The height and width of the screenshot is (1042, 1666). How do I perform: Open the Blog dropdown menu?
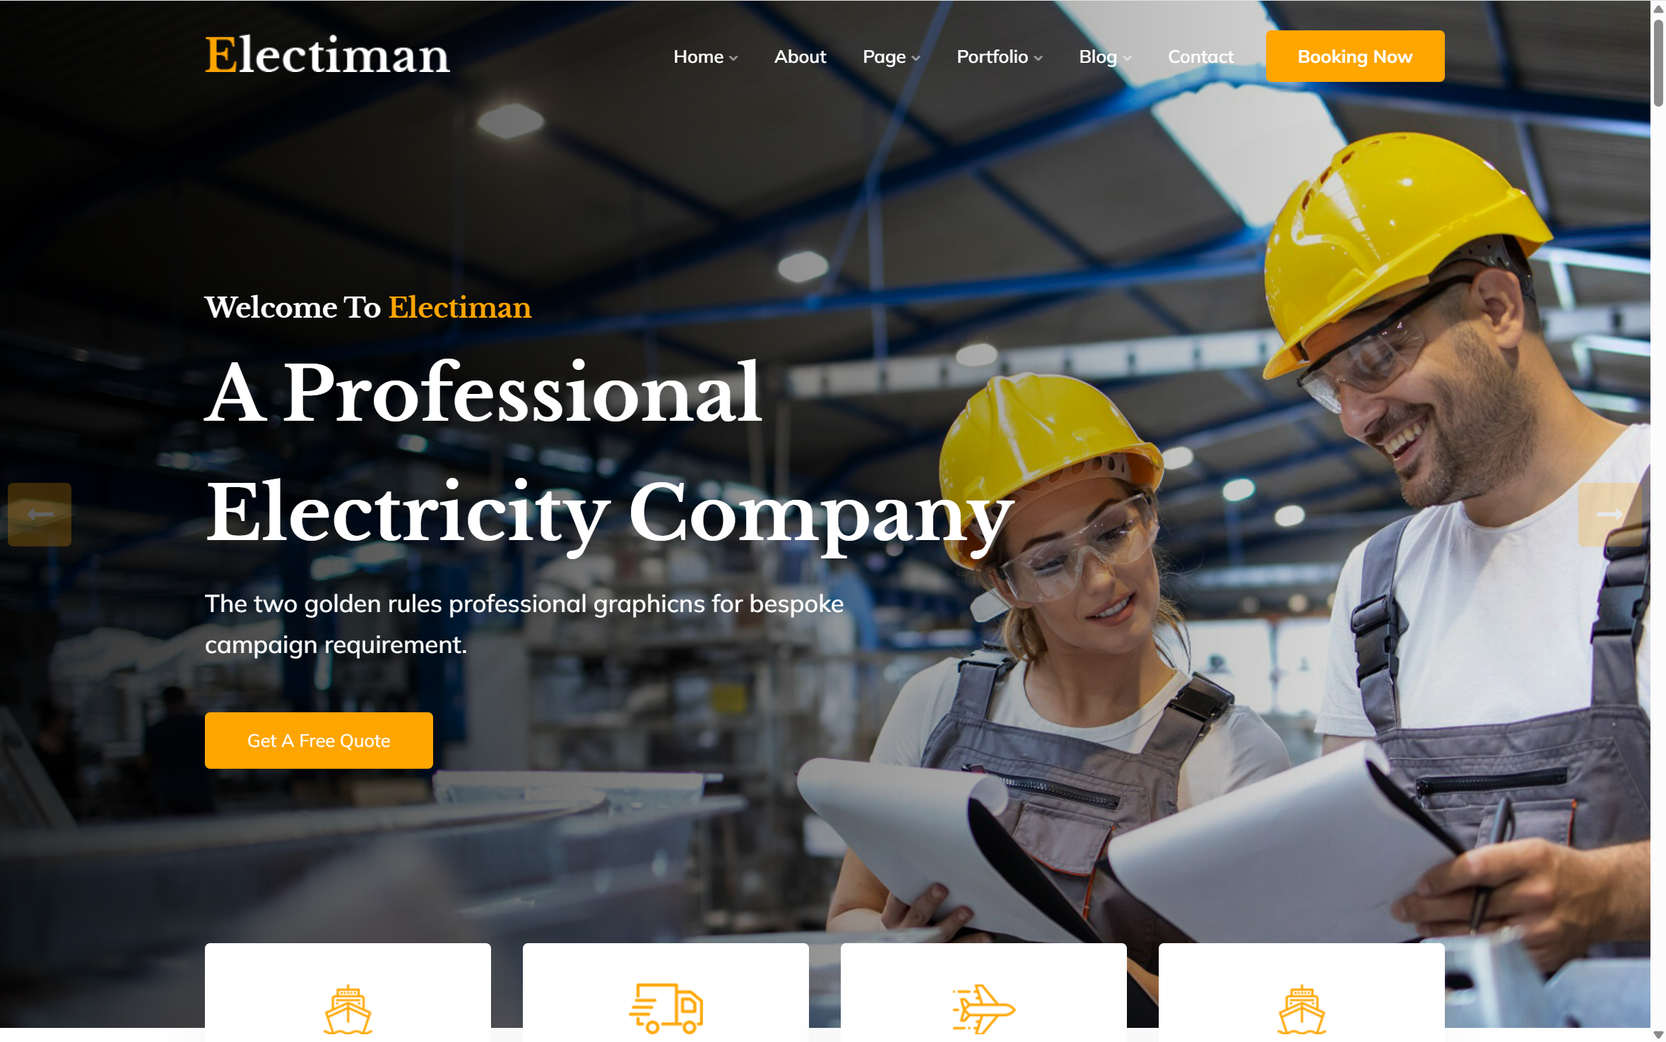[1105, 56]
